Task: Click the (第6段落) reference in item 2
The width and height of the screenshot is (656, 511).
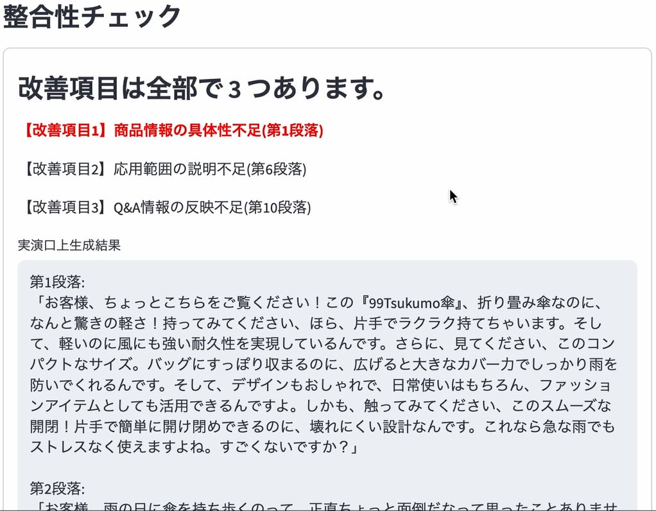Action: click(x=276, y=169)
